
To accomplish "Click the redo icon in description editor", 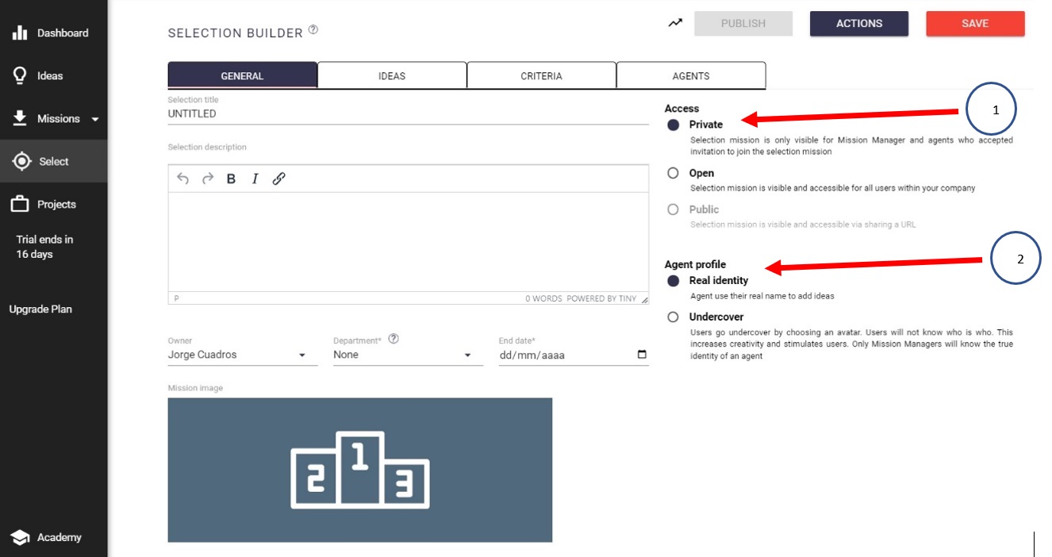I will (208, 179).
